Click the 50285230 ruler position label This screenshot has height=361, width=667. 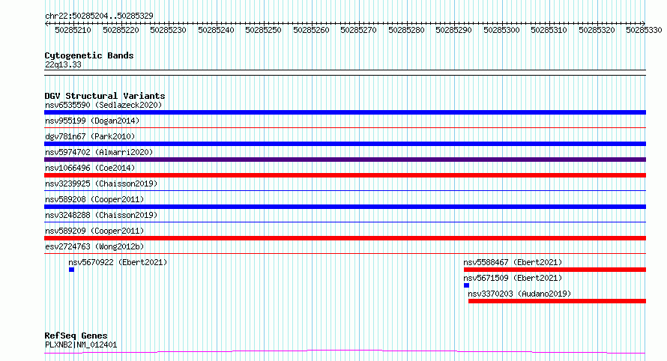tap(169, 30)
